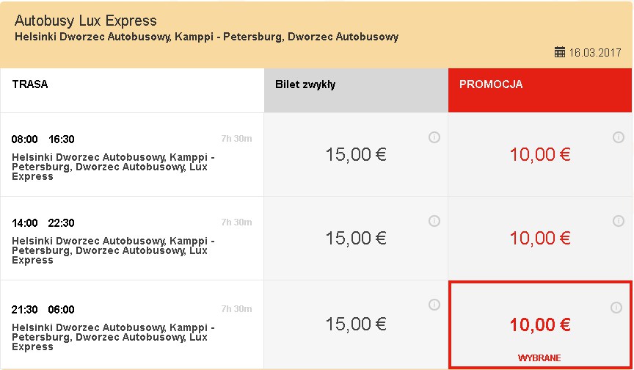634x370 pixels.
Task: Click the date 16.03.2017
Action: pos(595,53)
